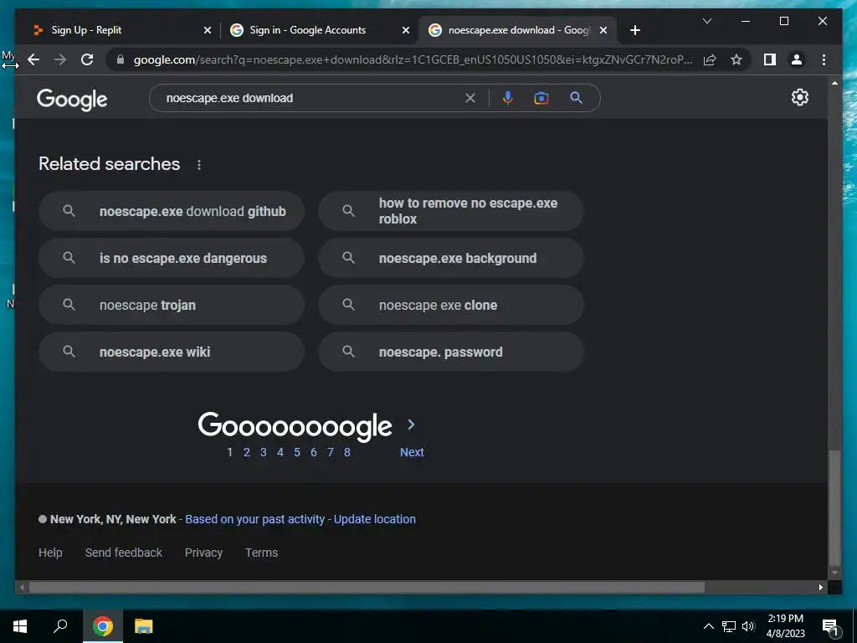This screenshot has height=643, width=857.
Task: Close the Sign Up - Replit tab
Action: 208,30
